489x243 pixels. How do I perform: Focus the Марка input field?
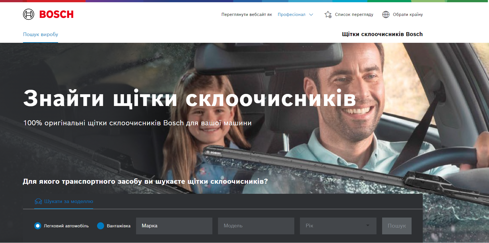coord(174,226)
